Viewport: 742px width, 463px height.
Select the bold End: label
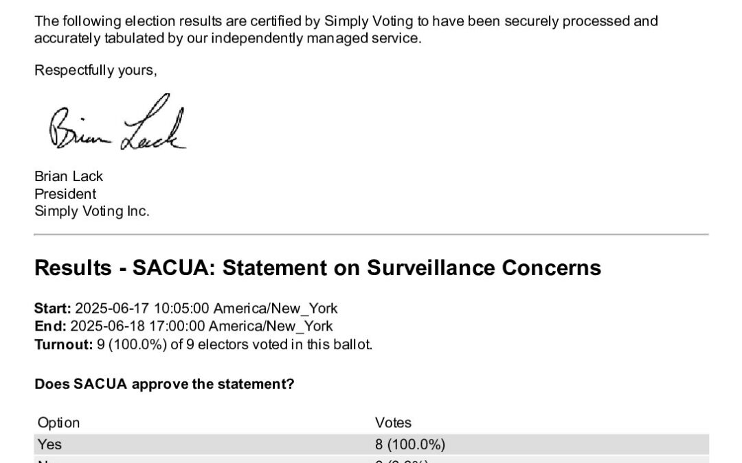50,327
